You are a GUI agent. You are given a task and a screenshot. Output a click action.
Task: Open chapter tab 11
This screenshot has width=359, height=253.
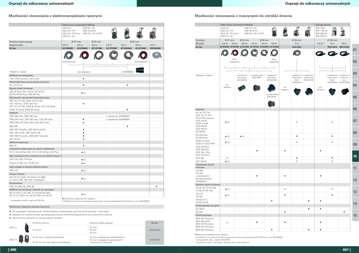pos(355,168)
